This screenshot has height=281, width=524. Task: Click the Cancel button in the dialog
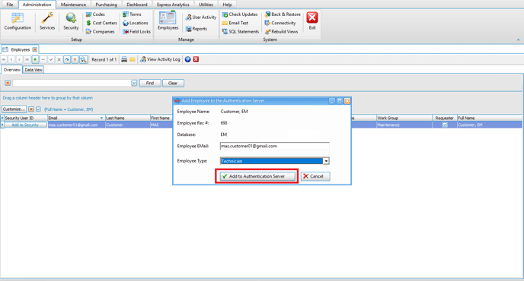[315, 176]
